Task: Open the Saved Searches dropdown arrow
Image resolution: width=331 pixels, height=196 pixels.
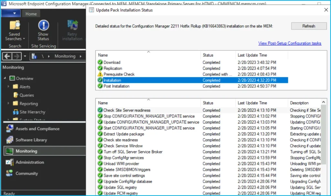Action: [24, 39]
